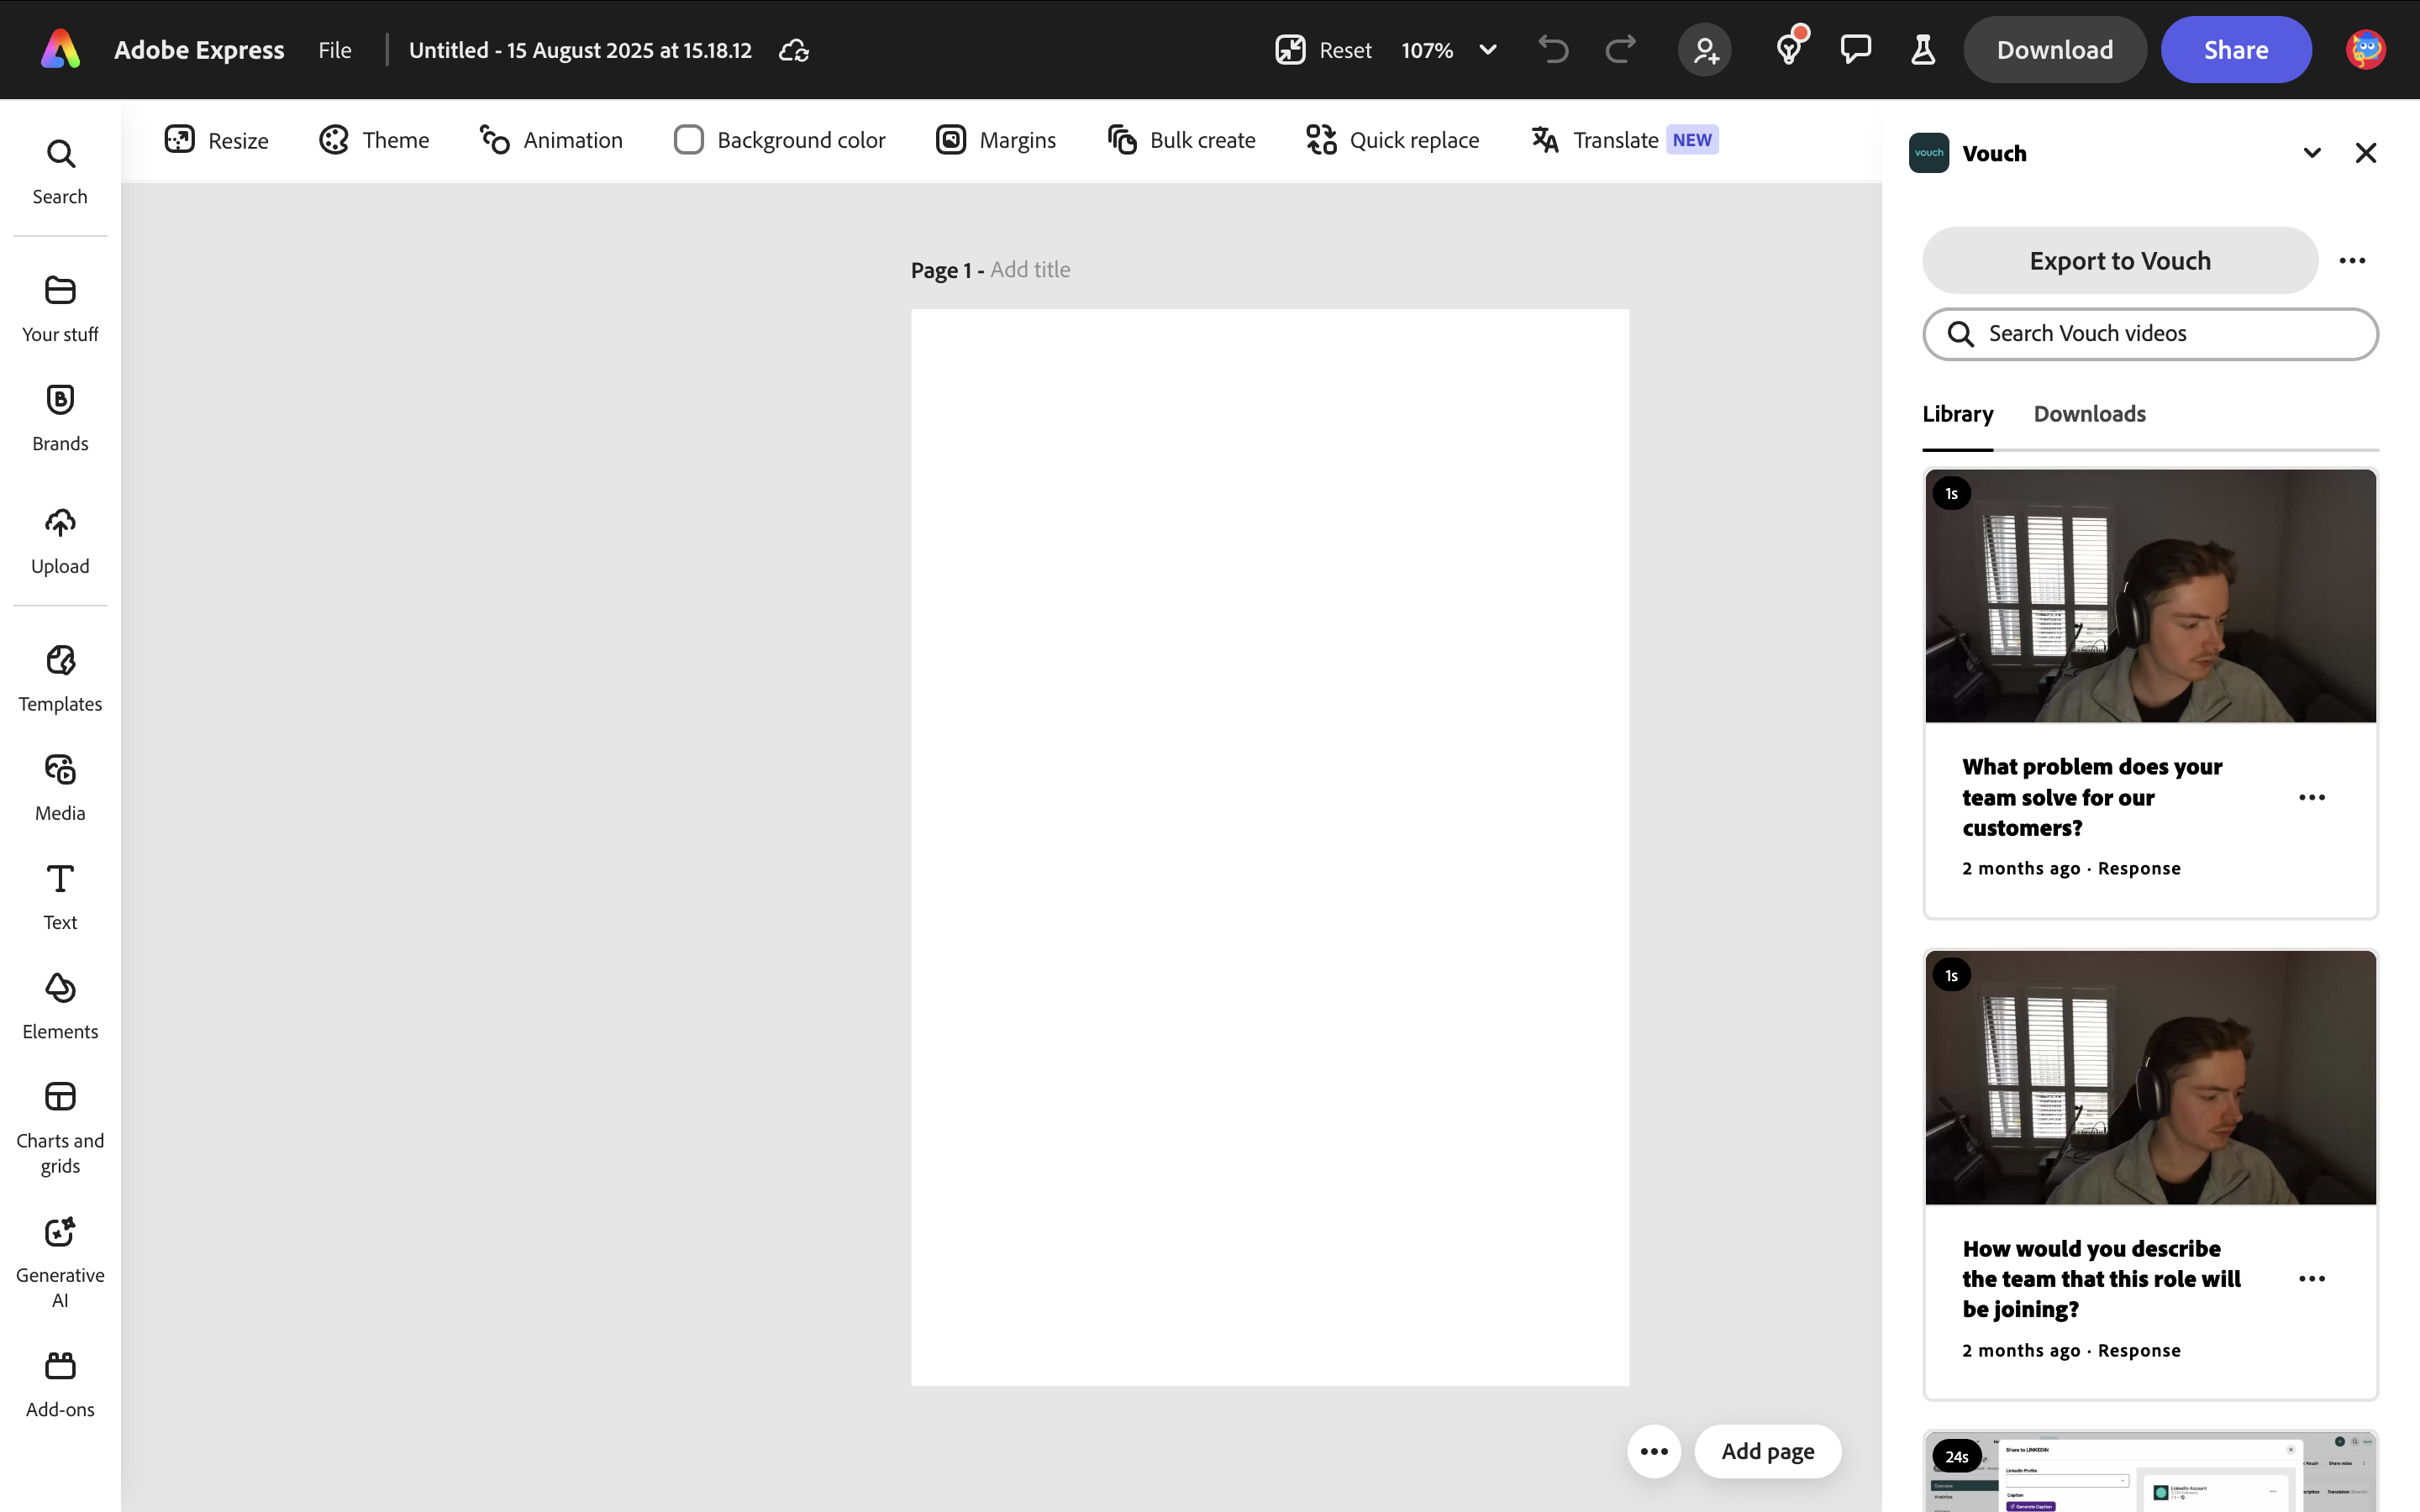This screenshot has height=1512, width=2420.
Task: Open the Brands panel
Action: [x=60, y=418]
